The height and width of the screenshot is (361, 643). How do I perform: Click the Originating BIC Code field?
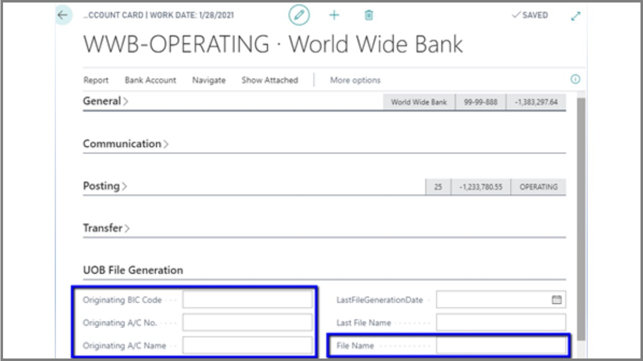click(x=248, y=300)
